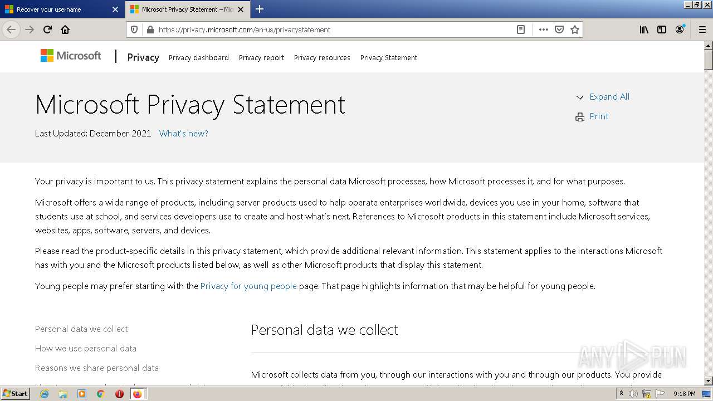
Task: Open the Opera taskbar icon
Action: click(119, 394)
